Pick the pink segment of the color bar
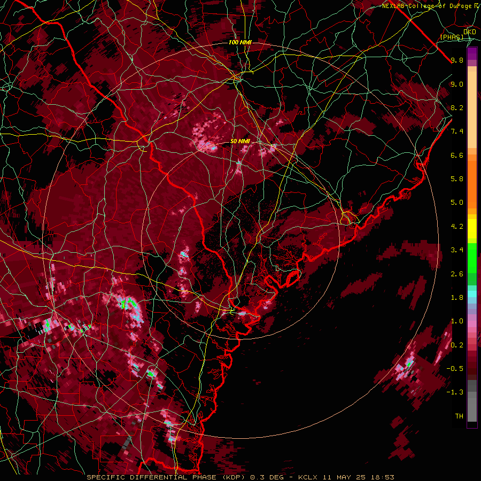This screenshot has width=481, height=481. [x=472, y=324]
